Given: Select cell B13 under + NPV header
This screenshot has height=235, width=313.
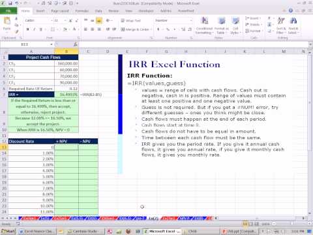Looking at the screenshot, I should pyautogui.click(x=67, y=148).
